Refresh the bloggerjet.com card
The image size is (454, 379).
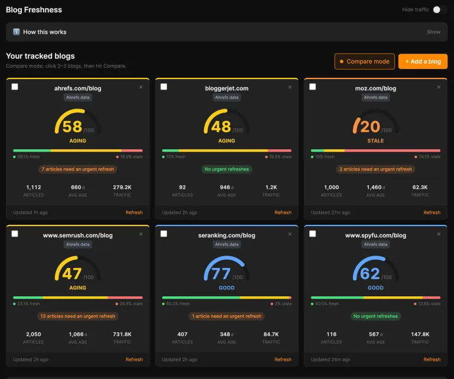click(283, 213)
